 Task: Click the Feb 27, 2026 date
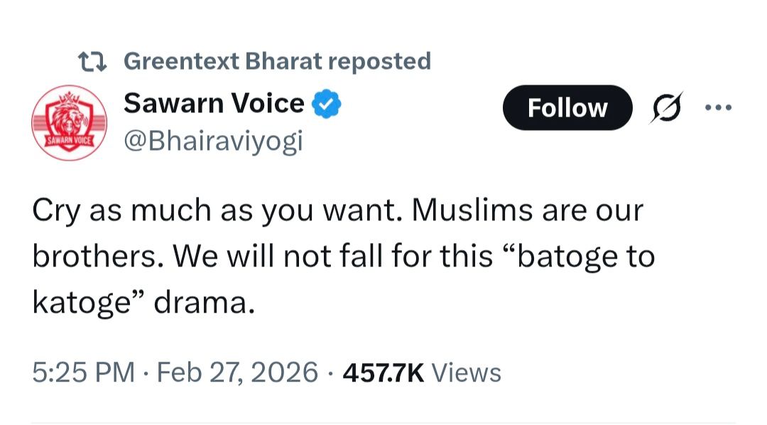click(x=235, y=372)
